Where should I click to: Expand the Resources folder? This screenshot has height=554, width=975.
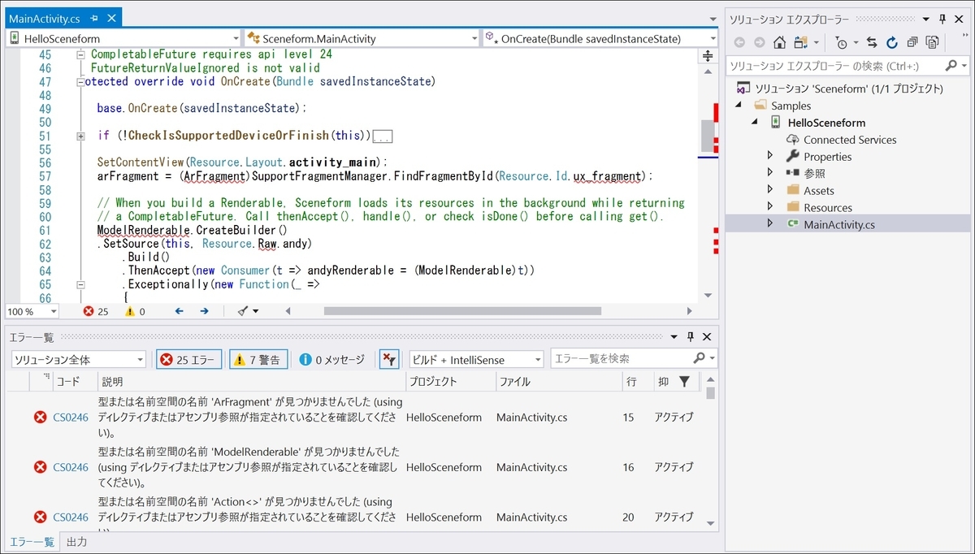pyautogui.click(x=770, y=207)
